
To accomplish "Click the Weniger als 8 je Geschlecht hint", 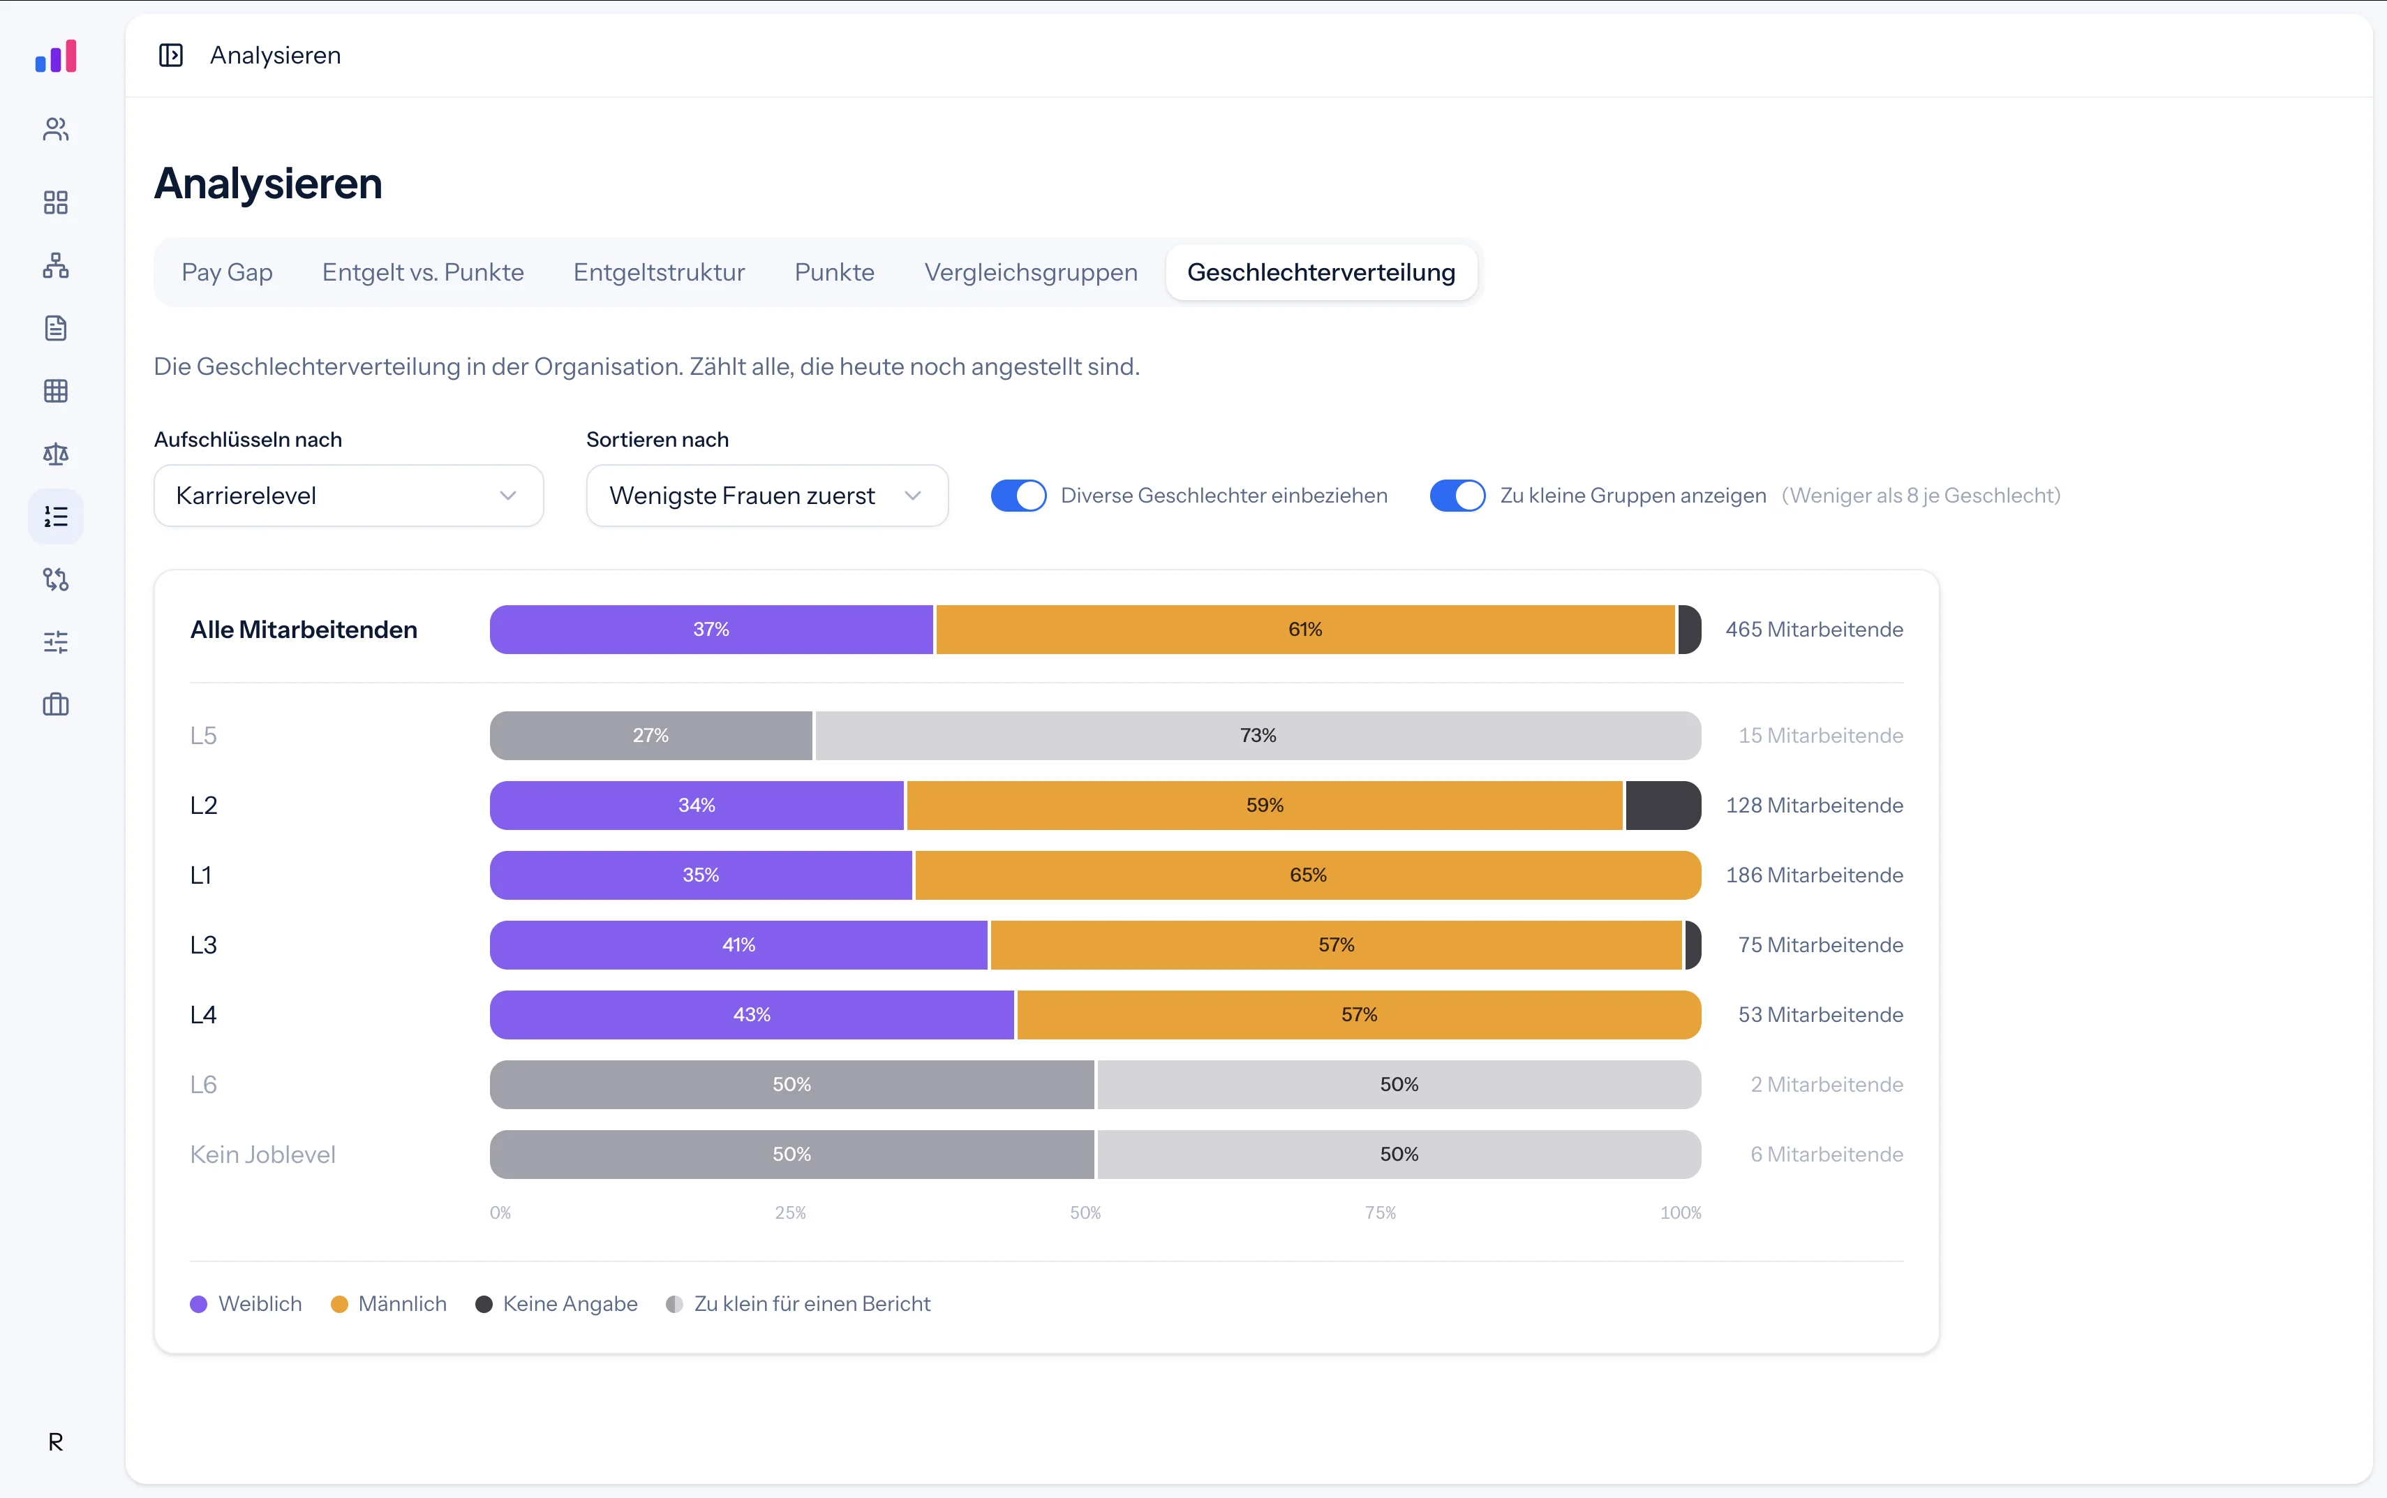I will tap(1921, 496).
